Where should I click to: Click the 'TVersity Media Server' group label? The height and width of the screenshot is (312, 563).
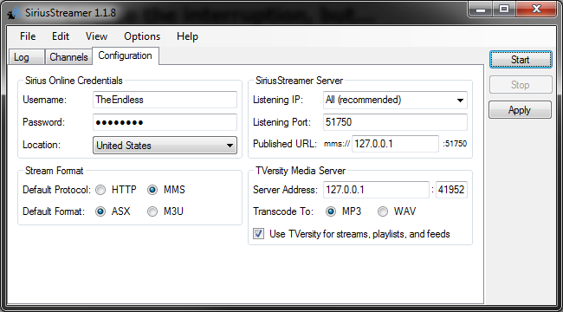tap(301, 171)
